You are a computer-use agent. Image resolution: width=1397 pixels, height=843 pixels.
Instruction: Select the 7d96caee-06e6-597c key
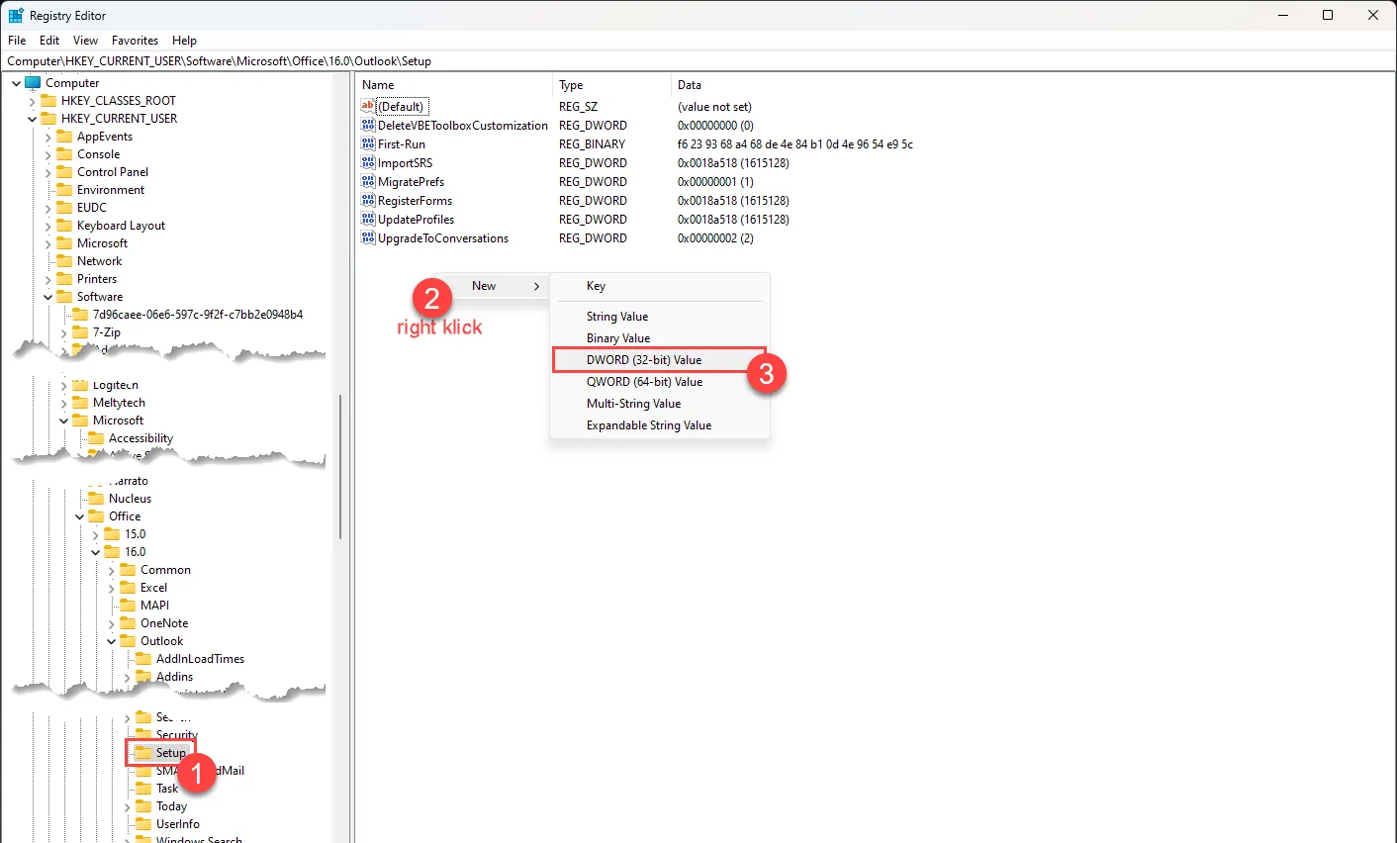pyautogui.click(x=198, y=315)
